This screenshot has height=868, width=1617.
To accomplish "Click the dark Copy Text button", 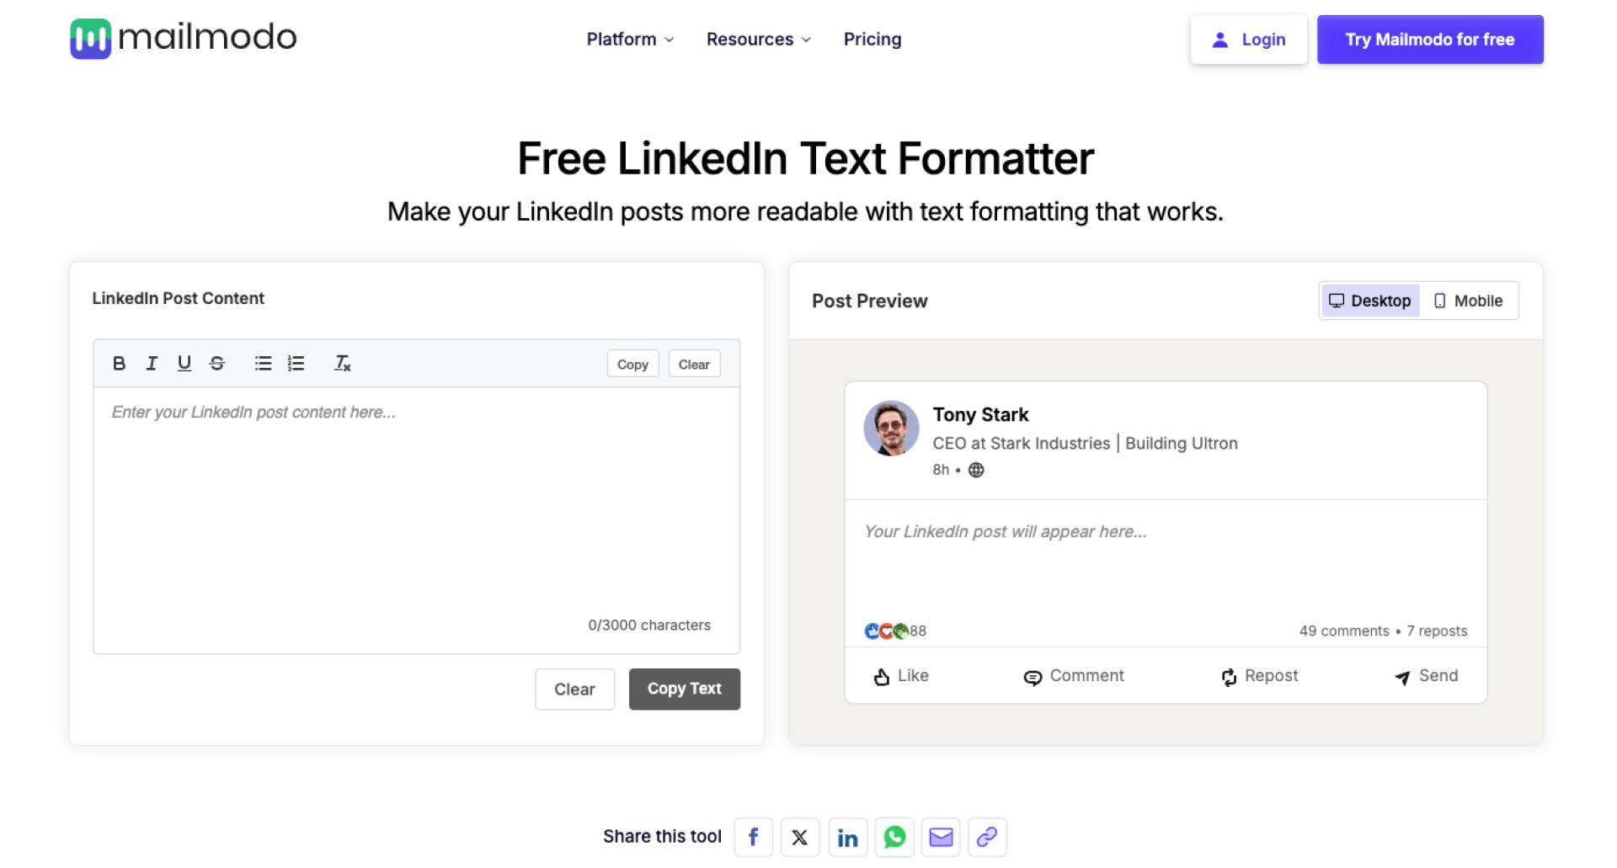I will click(x=684, y=689).
